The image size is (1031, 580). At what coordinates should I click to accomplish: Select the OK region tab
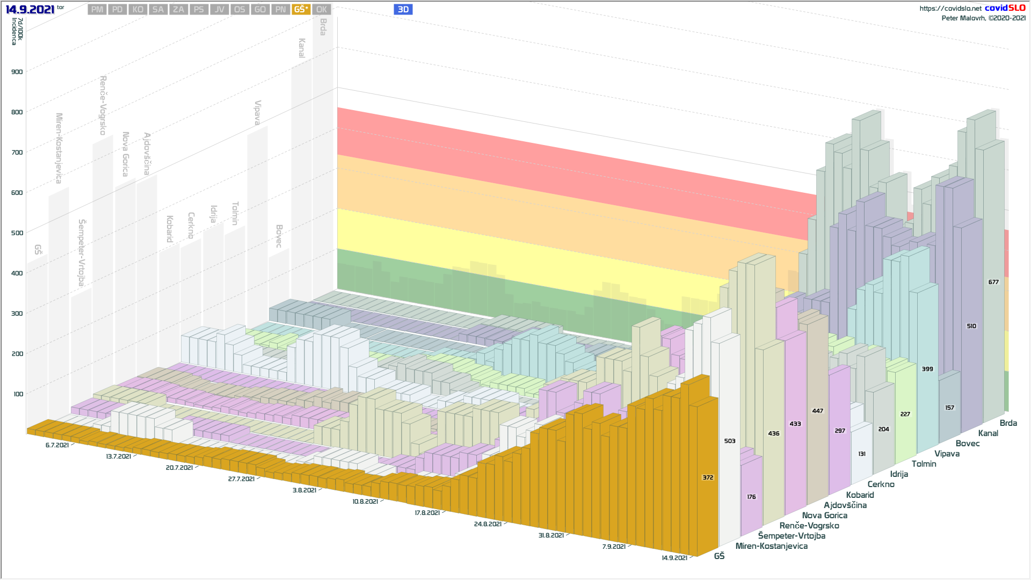click(322, 9)
